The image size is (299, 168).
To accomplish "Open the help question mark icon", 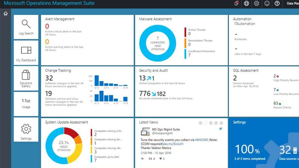I will [x=277, y=3].
